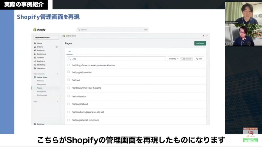Expand the Sales channels section chevron
The width and height of the screenshot is (262, 148).
57,74
